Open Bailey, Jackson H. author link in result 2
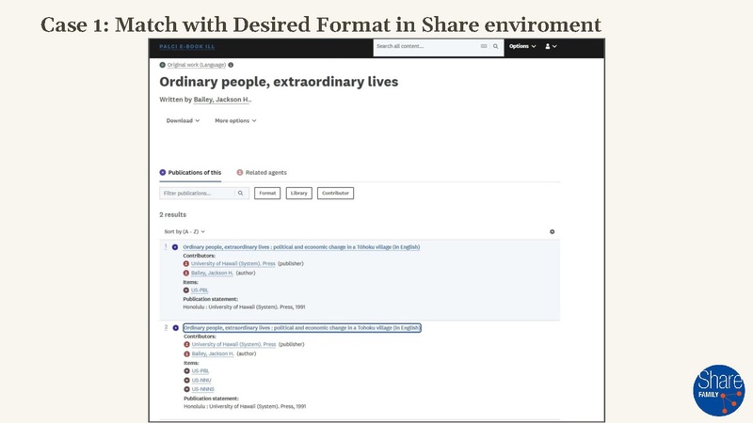Screen dimensions: 753x423 (x=213, y=354)
